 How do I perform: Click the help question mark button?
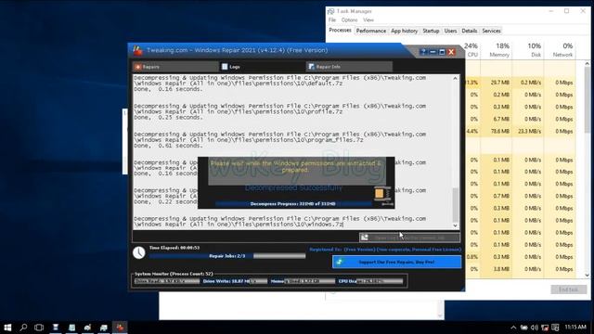pyautogui.click(x=423, y=52)
